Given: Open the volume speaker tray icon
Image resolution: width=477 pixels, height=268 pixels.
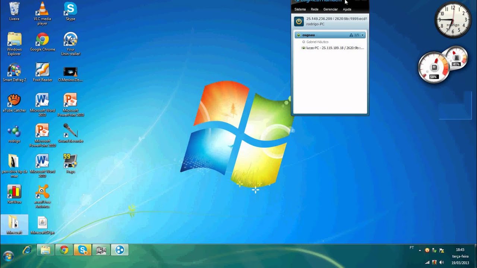Looking at the screenshot, I should point(442,262).
